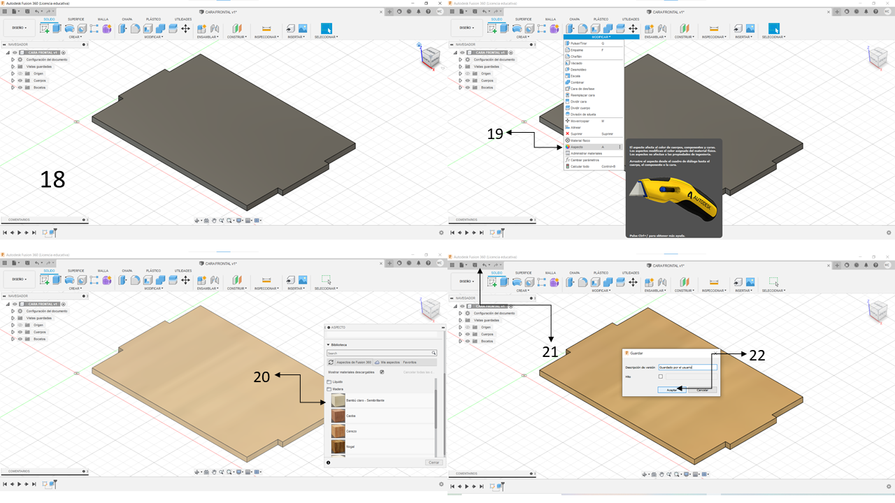Click Aceptar in the Guardar dialog
Screen dimensions: 895x503
tap(671, 390)
